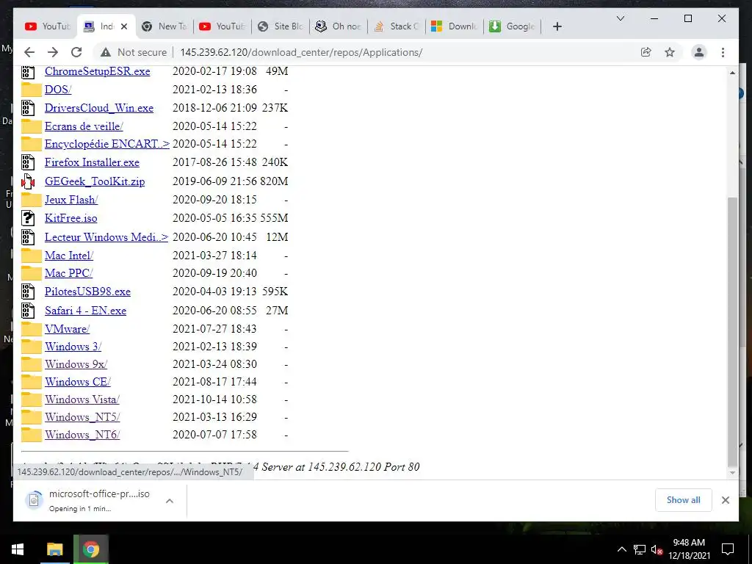752x564 pixels.
Task: Click the binary file icon beside PilotesUSB98.exe
Action: point(29,292)
